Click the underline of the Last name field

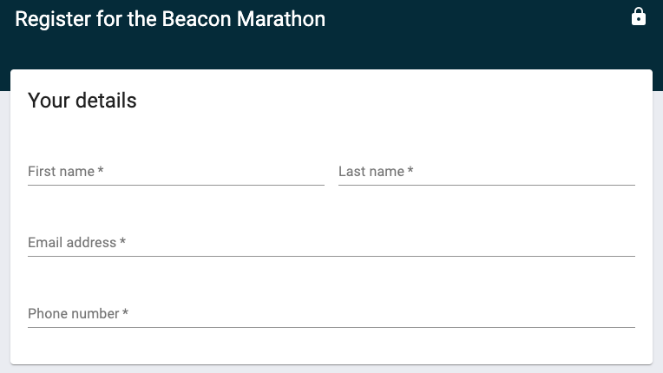click(486, 185)
